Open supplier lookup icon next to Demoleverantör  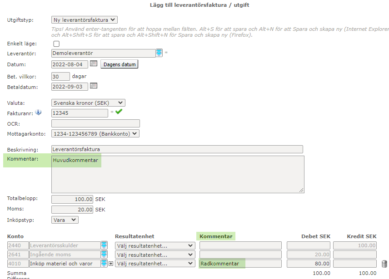pos(159,53)
